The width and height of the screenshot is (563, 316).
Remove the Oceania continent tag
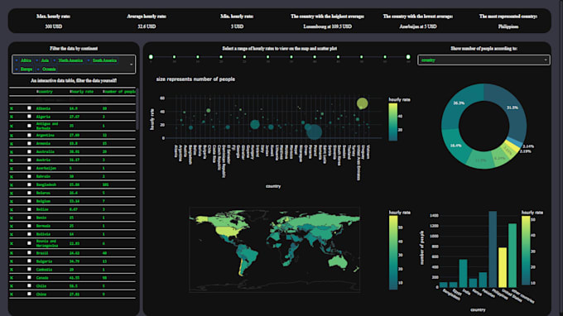coord(38,69)
